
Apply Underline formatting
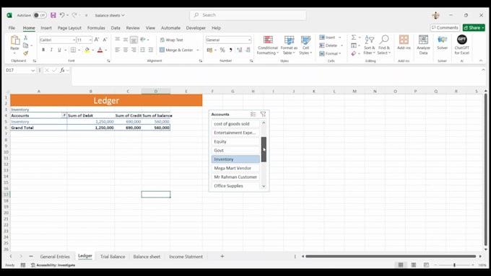click(59, 50)
